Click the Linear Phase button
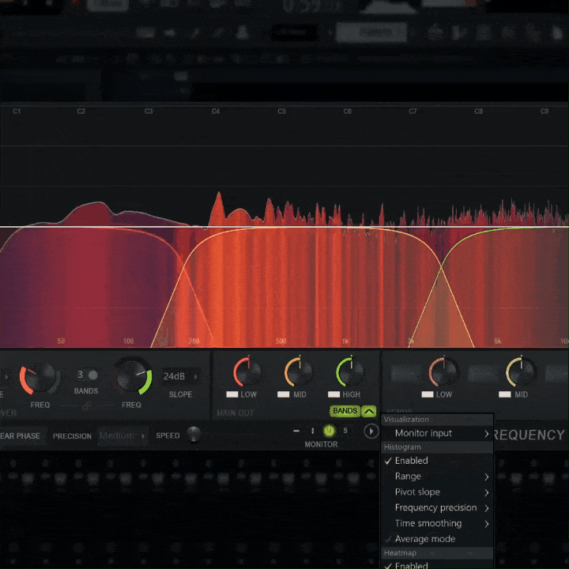 (20, 436)
